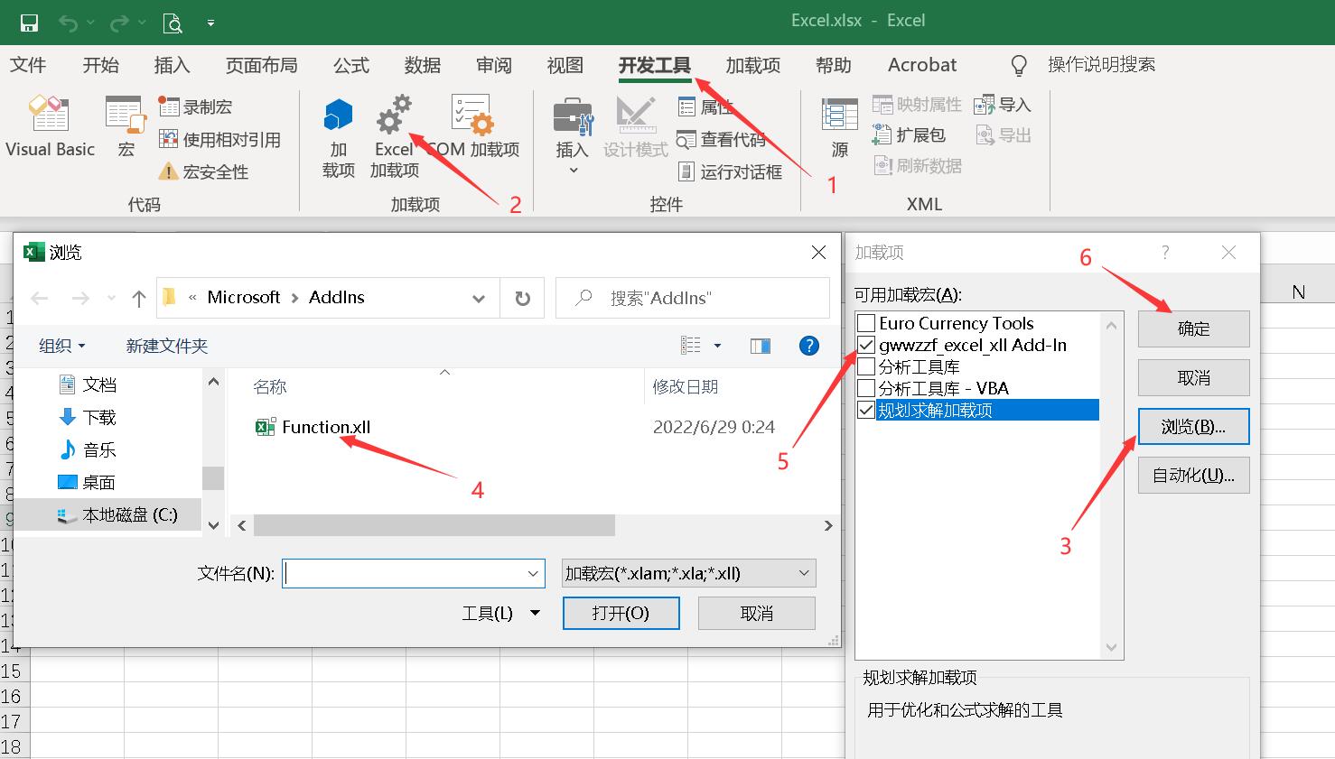1335x759 pixels.
Task: Click 自动化(U)... button
Action: (1193, 475)
